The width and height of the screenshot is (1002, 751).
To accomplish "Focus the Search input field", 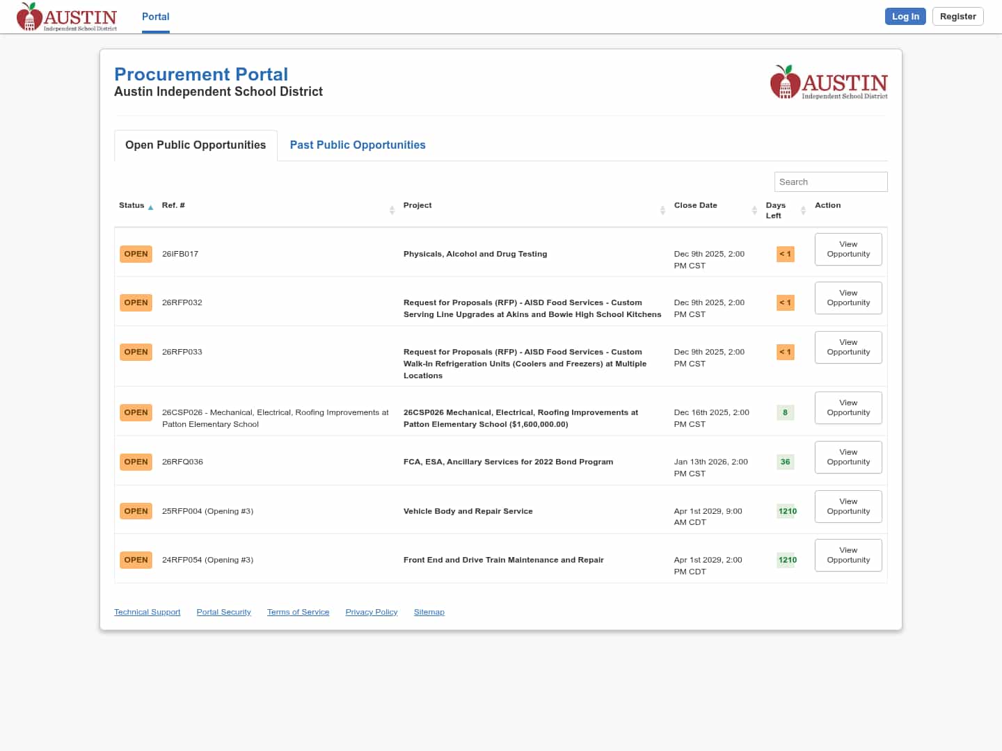I will [830, 181].
